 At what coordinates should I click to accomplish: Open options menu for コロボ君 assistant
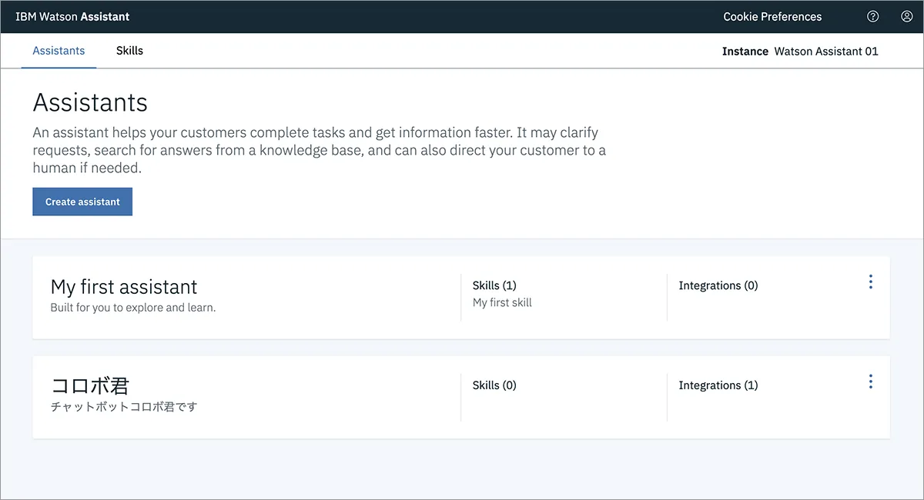871,382
